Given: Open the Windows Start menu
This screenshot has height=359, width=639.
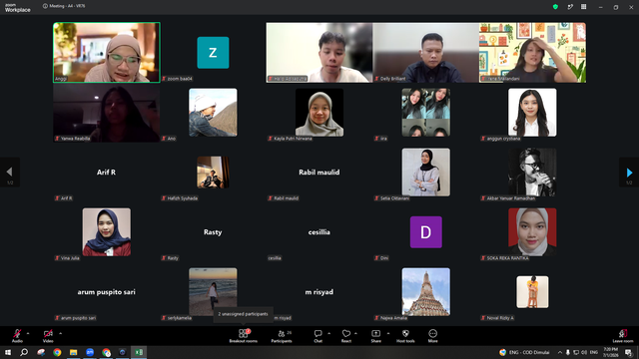Looking at the screenshot, I should pyautogui.click(x=8, y=352).
